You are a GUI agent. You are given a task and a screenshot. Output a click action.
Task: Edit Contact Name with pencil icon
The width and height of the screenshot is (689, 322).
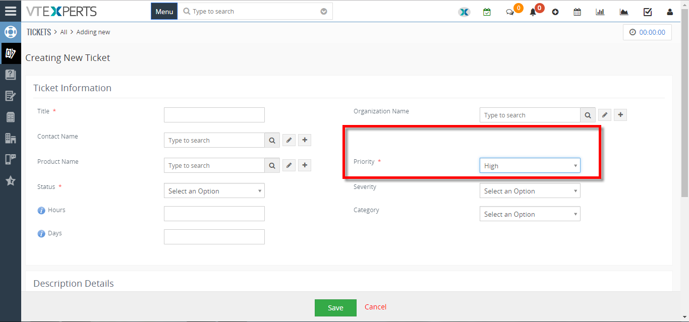coord(289,140)
